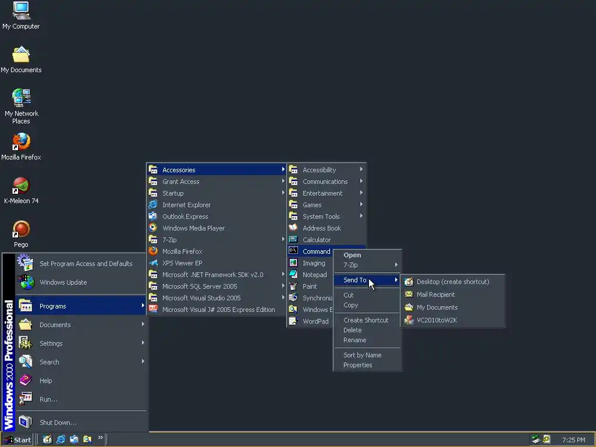The width and height of the screenshot is (596, 447).
Task: Open Games folder in Accessories
Action: click(x=327, y=204)
